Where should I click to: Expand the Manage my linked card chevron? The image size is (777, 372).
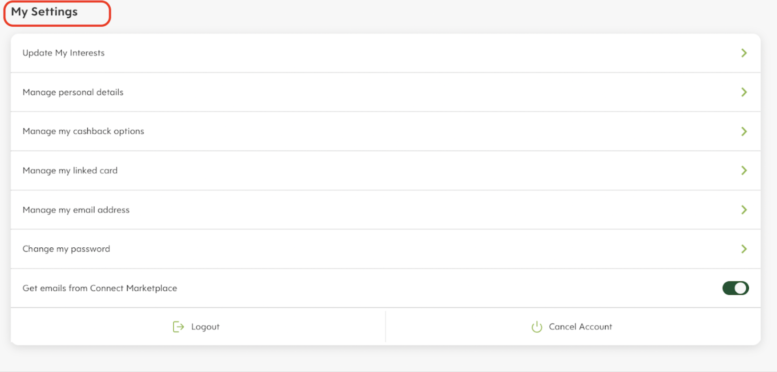click(x=744, y=170)
